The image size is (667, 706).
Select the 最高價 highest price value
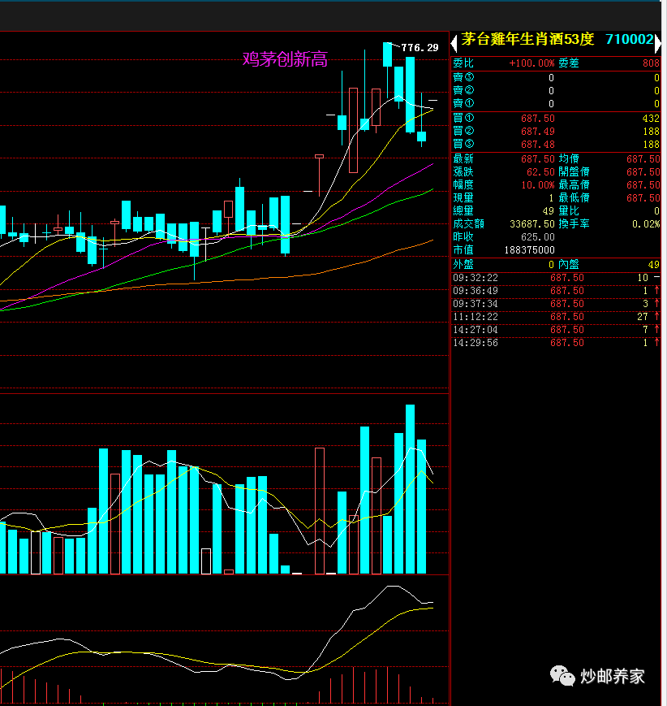(643, 185)
